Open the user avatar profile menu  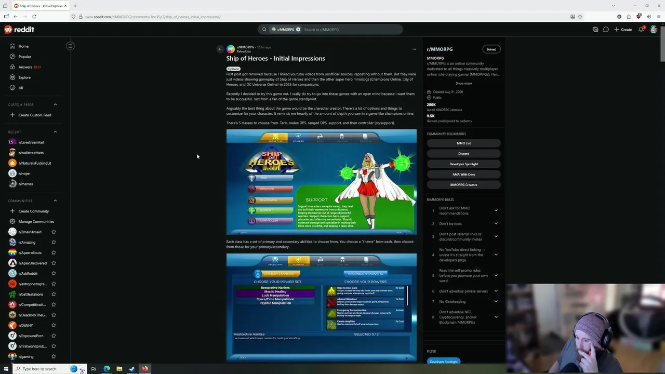[654, 30]
